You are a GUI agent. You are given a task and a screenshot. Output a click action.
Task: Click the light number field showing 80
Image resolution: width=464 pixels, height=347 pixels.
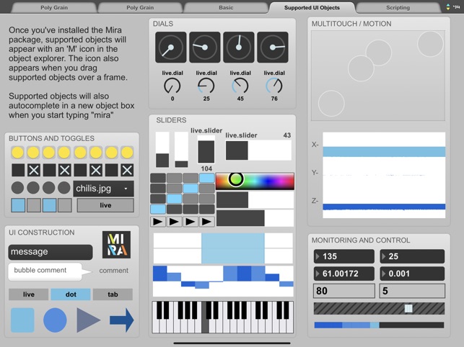(344, 291)
